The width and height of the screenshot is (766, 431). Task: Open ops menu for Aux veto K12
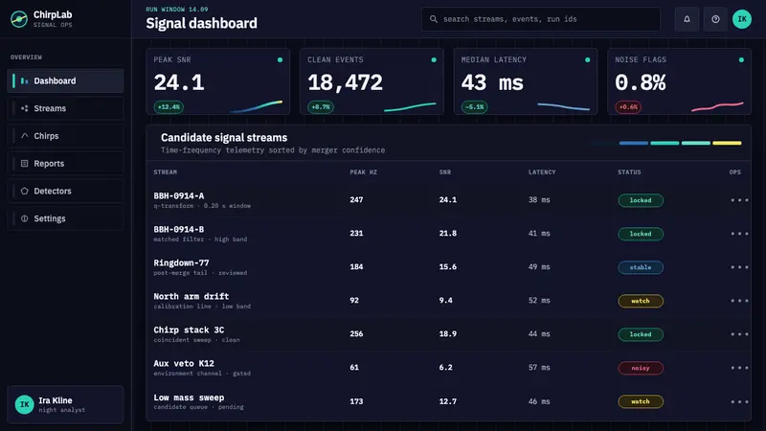(739, 368)
